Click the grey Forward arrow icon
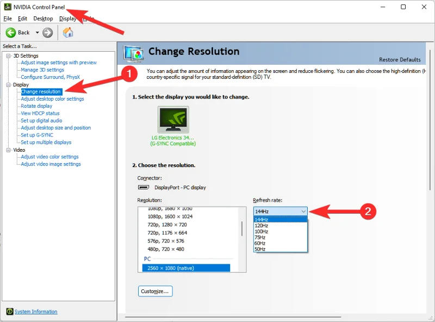Viewport: 435px width, 322px height. (x=47, y=33)
